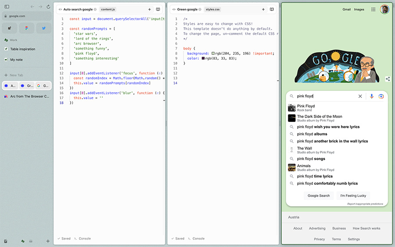Search by image with the camera icon

[381, 96]
